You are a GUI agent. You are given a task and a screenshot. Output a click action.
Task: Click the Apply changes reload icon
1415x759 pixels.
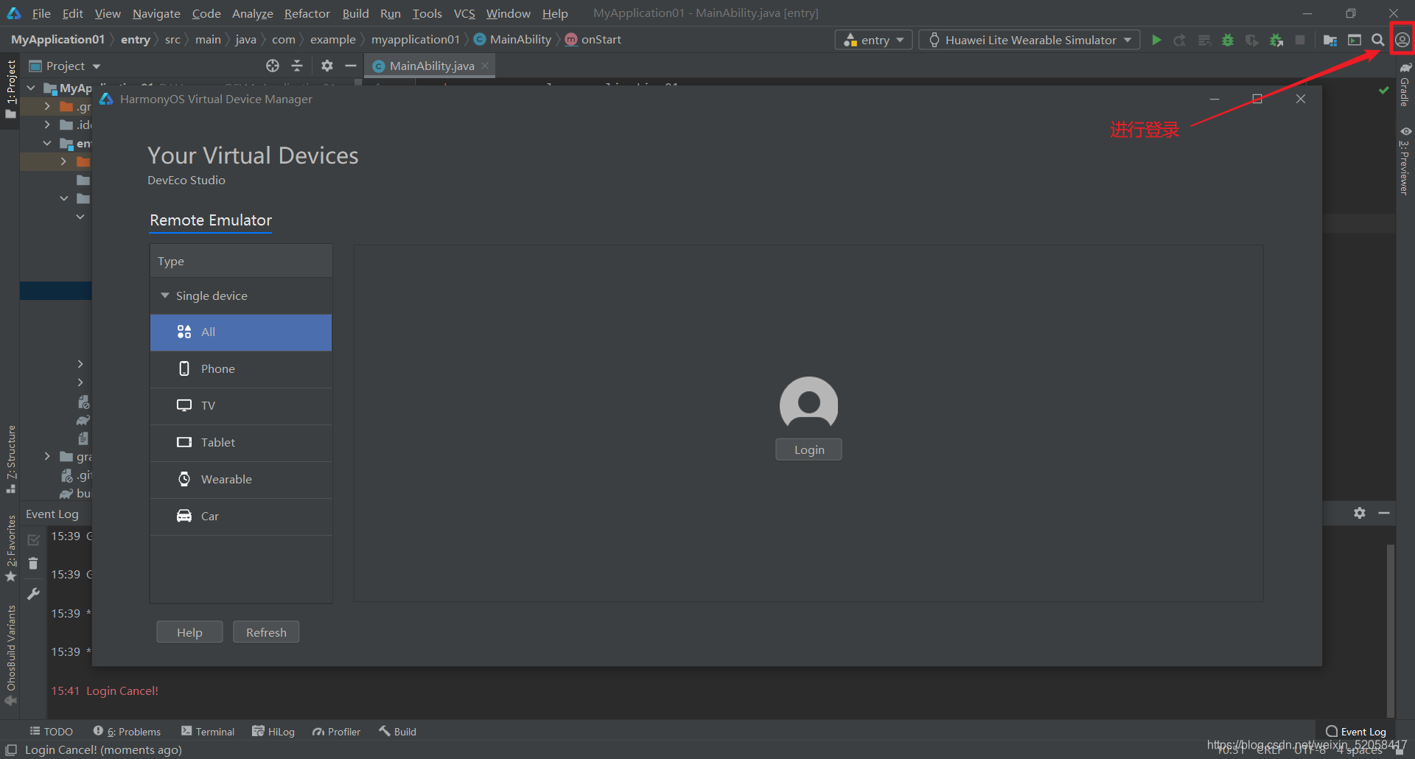[1180, 40]
